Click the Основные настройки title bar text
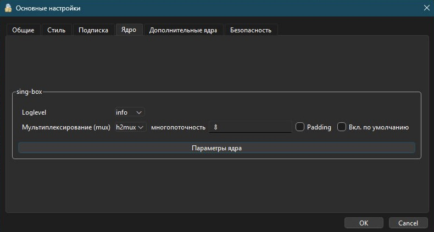Screen dimensions: 434x232 pyautogui.click(x=48, y=8)
